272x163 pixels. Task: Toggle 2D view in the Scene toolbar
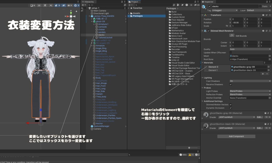pyautogui.click(x=39, y=5)
